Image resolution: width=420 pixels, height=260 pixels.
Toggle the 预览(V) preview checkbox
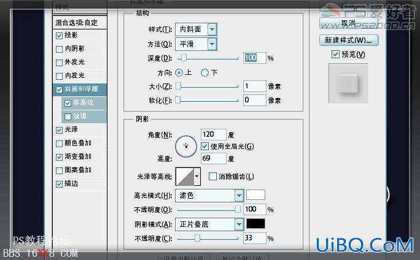[x=335, y=55]
